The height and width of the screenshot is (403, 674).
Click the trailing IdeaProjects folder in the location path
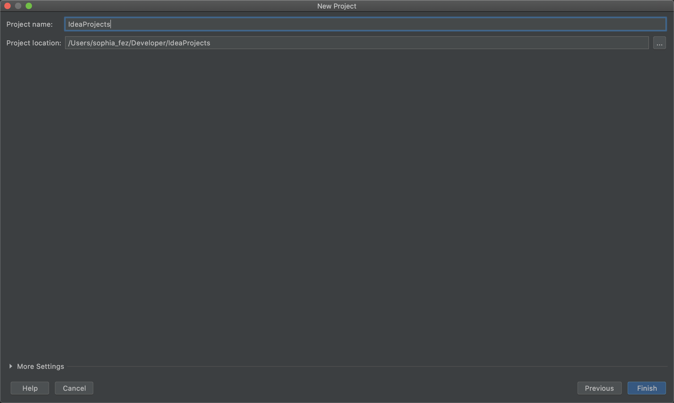click(189, 43)
